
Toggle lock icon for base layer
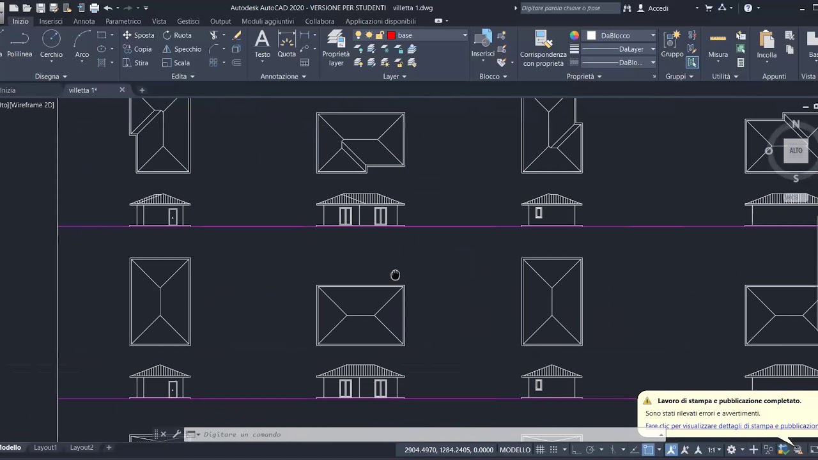380,35
